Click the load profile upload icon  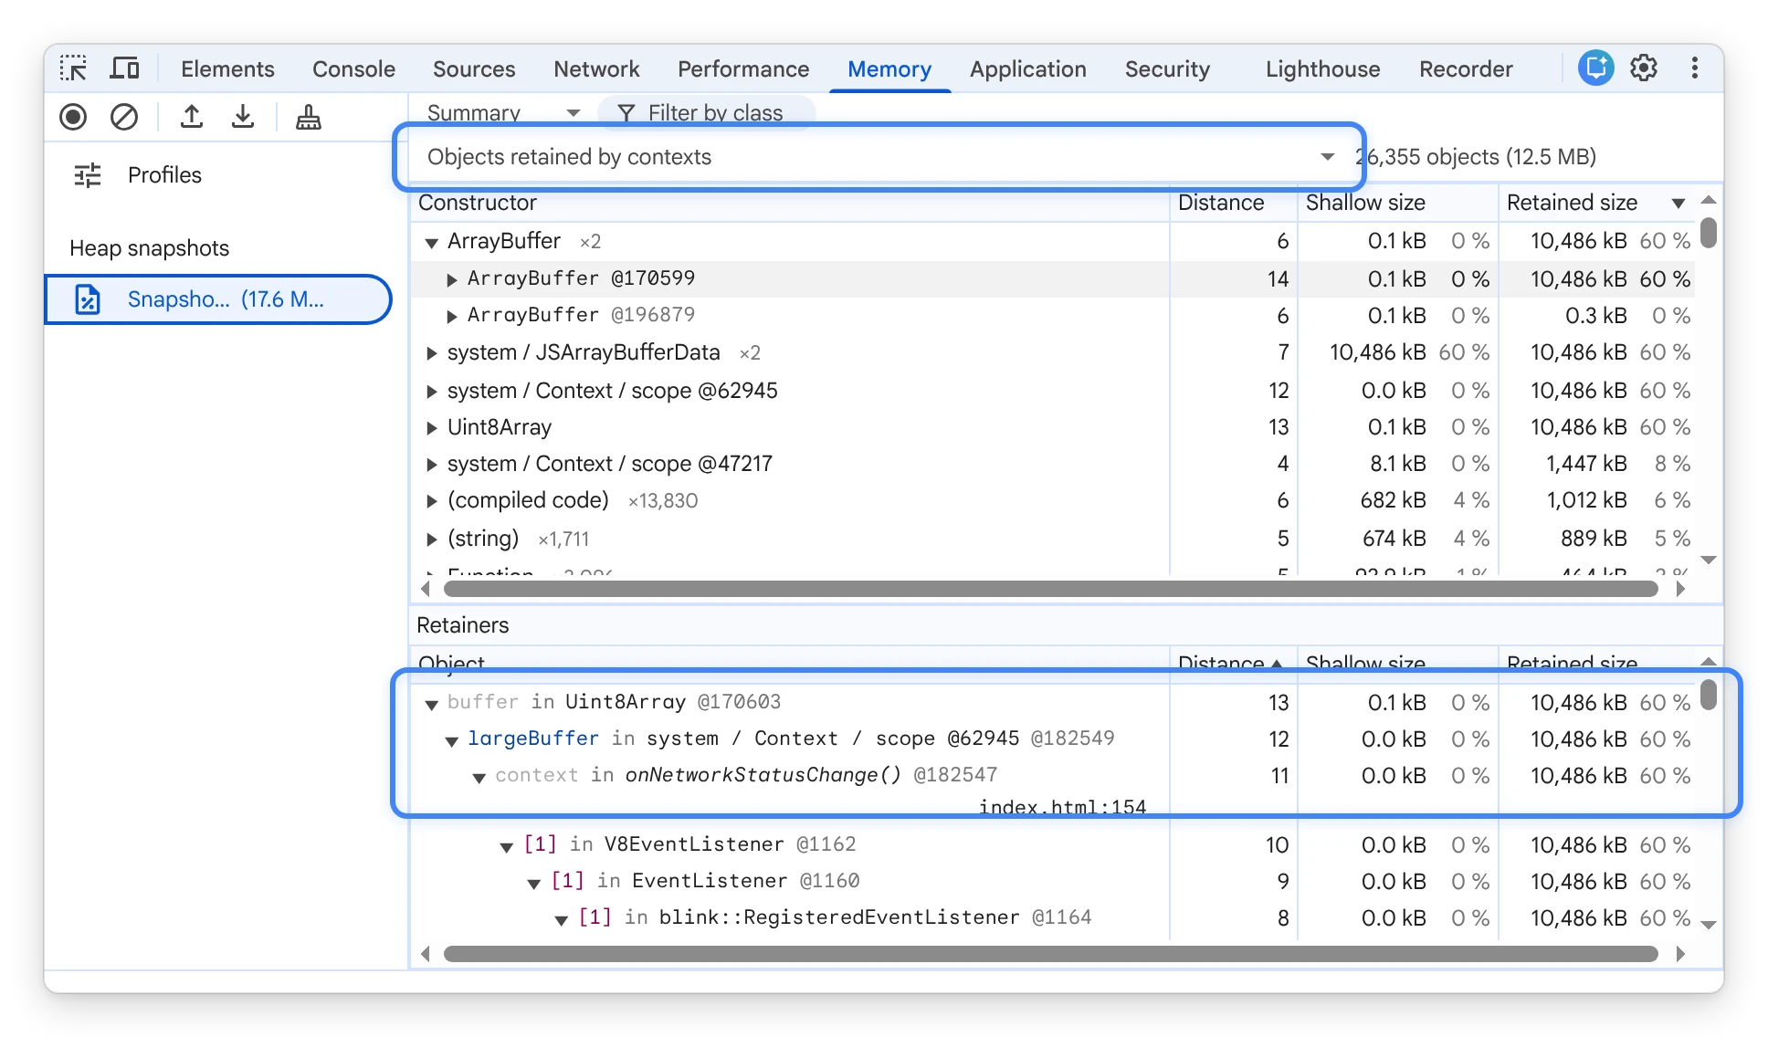click(191, 117)
